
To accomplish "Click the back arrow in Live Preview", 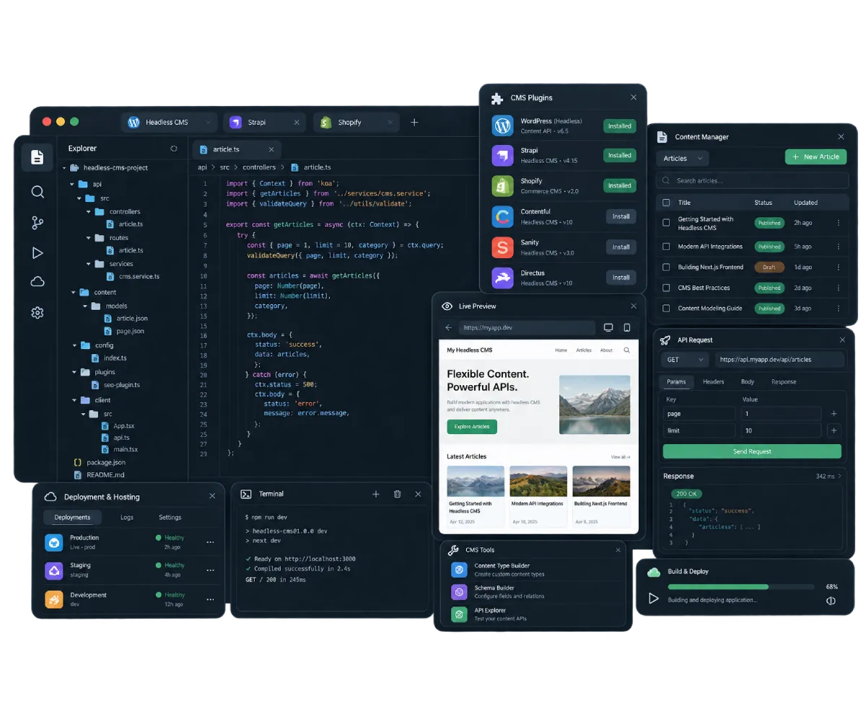I will pyautogui.click(x=448, y=327).
